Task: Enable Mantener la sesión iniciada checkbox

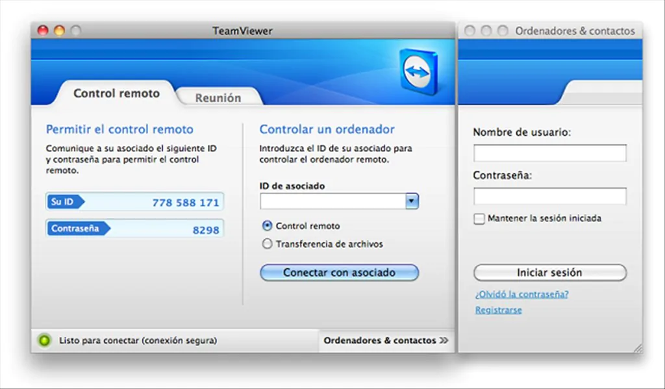Action: (x=479, y=219)
